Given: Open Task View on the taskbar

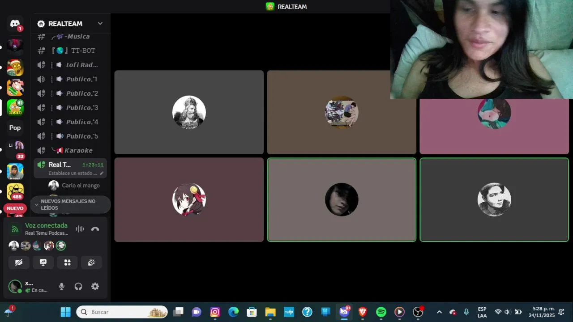Looking at the screenshot, I should [x=179, y=312].
